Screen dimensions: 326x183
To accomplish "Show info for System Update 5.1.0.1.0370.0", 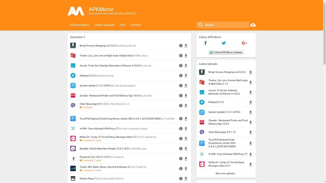I will tap(181, 86).
